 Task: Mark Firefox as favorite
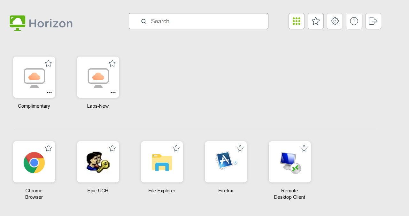(x=240, y=148)
